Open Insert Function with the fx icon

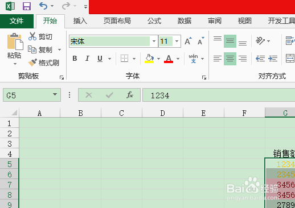pyautogui.click(x=130, y=95)
